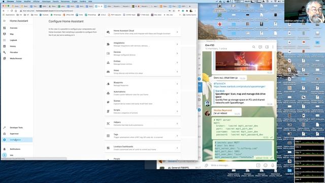Open Home Assistant Cloud settings

[x=143, y=32]
